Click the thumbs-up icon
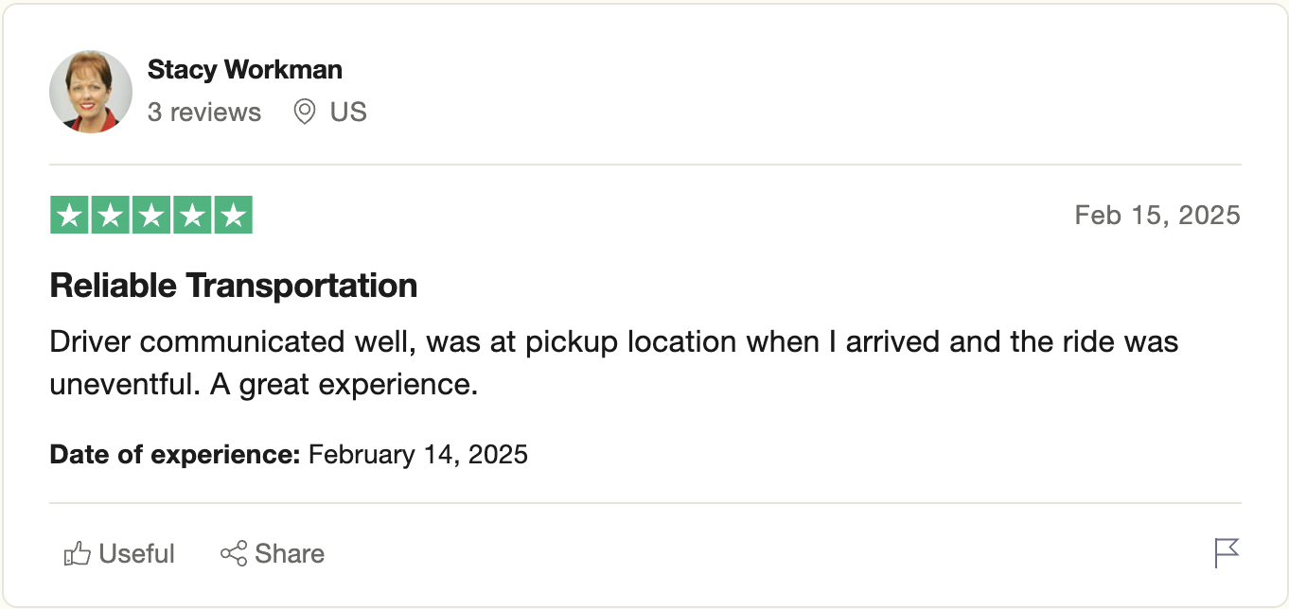The height and width of the screenshot is (609, 1289). [x=77, y=554]
